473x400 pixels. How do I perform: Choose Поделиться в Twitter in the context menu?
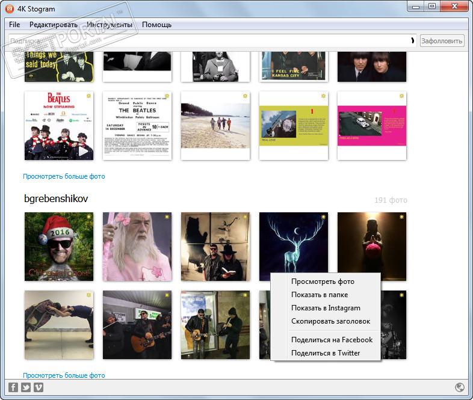point(326,353)
